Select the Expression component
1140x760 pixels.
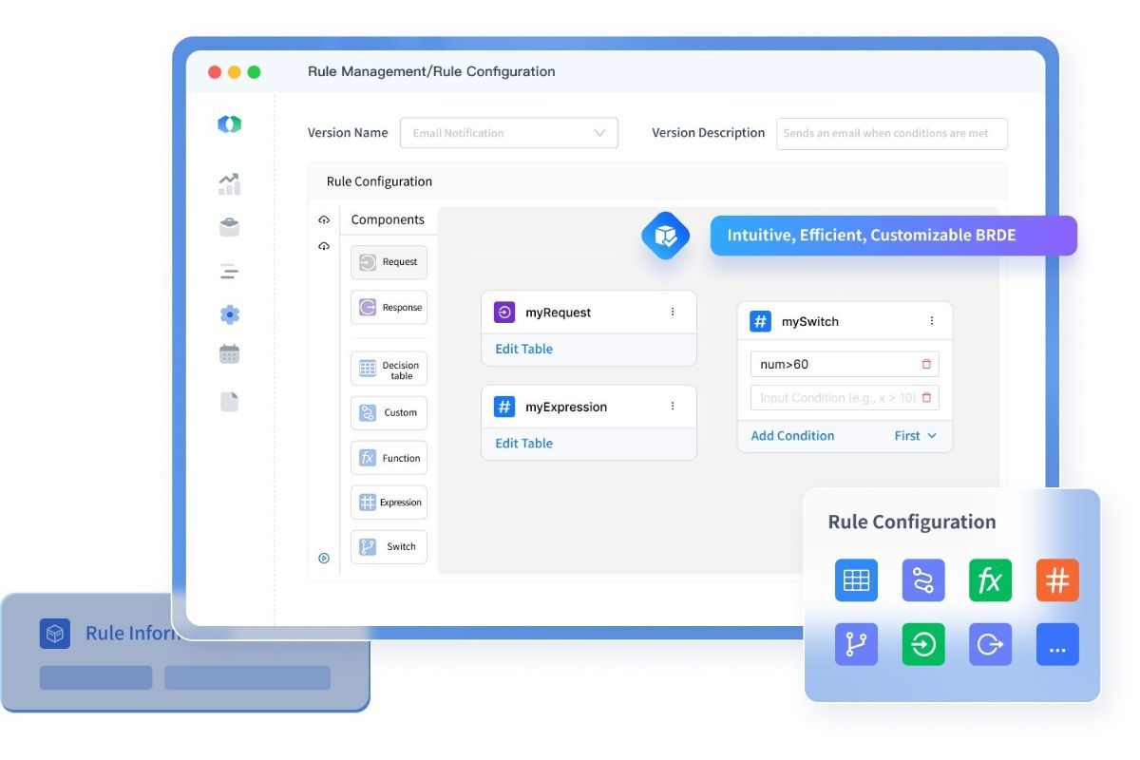(389, 502)
